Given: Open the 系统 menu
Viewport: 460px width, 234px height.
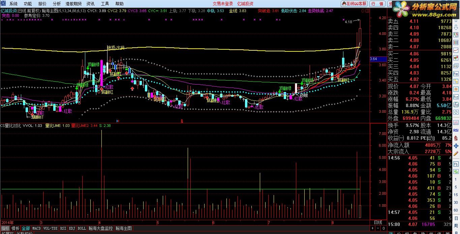Looking at the screenshot, I should click(13, 4).
